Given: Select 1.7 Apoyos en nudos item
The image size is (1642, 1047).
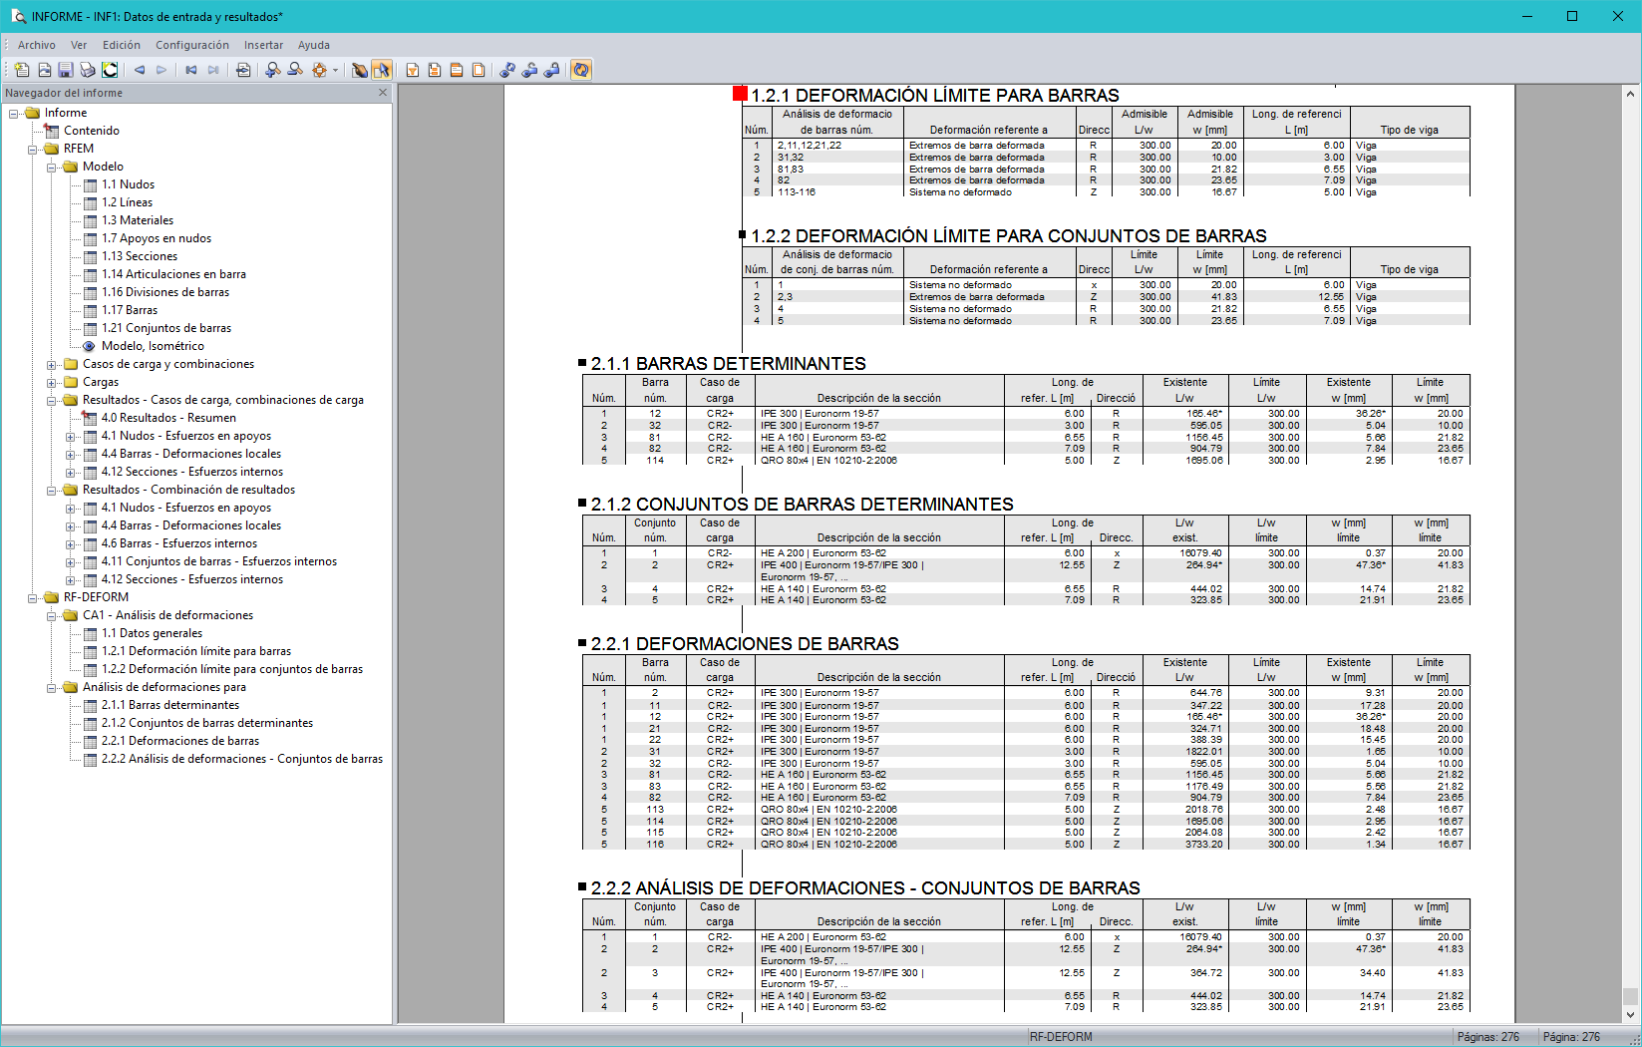Looking at the screenshot, I should [157, 238].
